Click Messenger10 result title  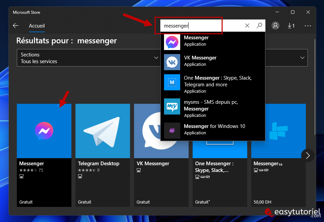(268, 164)
